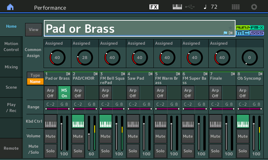Viewport: 268px width, 160px height.
Task: Open the settings gear icon
Action: click(x=254, y=7)
